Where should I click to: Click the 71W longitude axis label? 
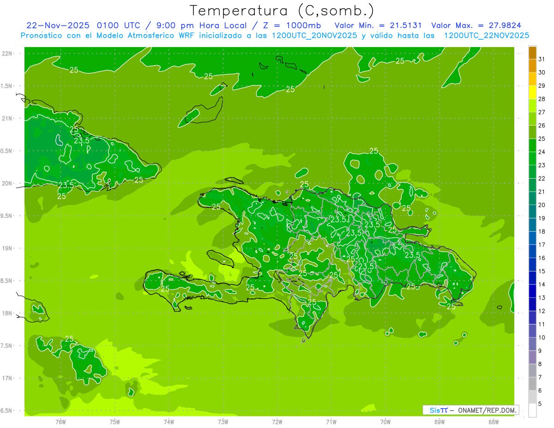[x=331, y=422]
